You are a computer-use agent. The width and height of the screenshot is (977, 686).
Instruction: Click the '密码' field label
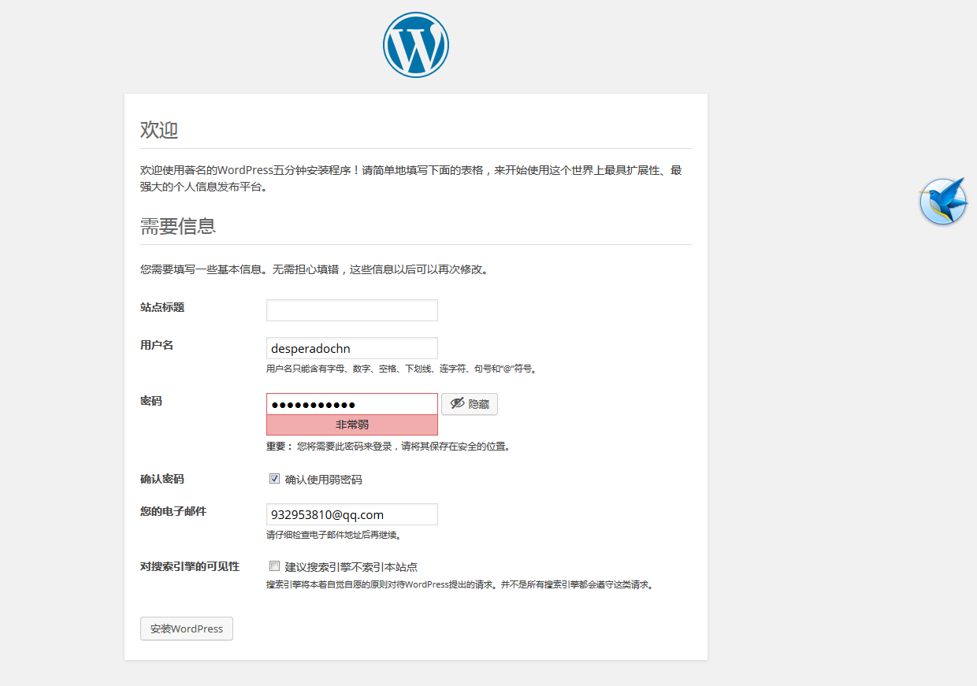(151, 401)
